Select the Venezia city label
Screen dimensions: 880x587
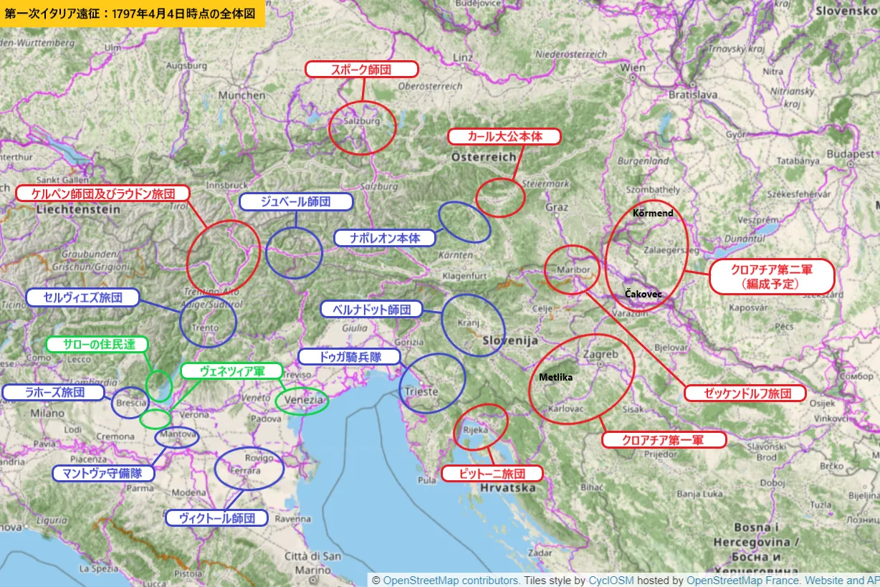pos(305,399)
